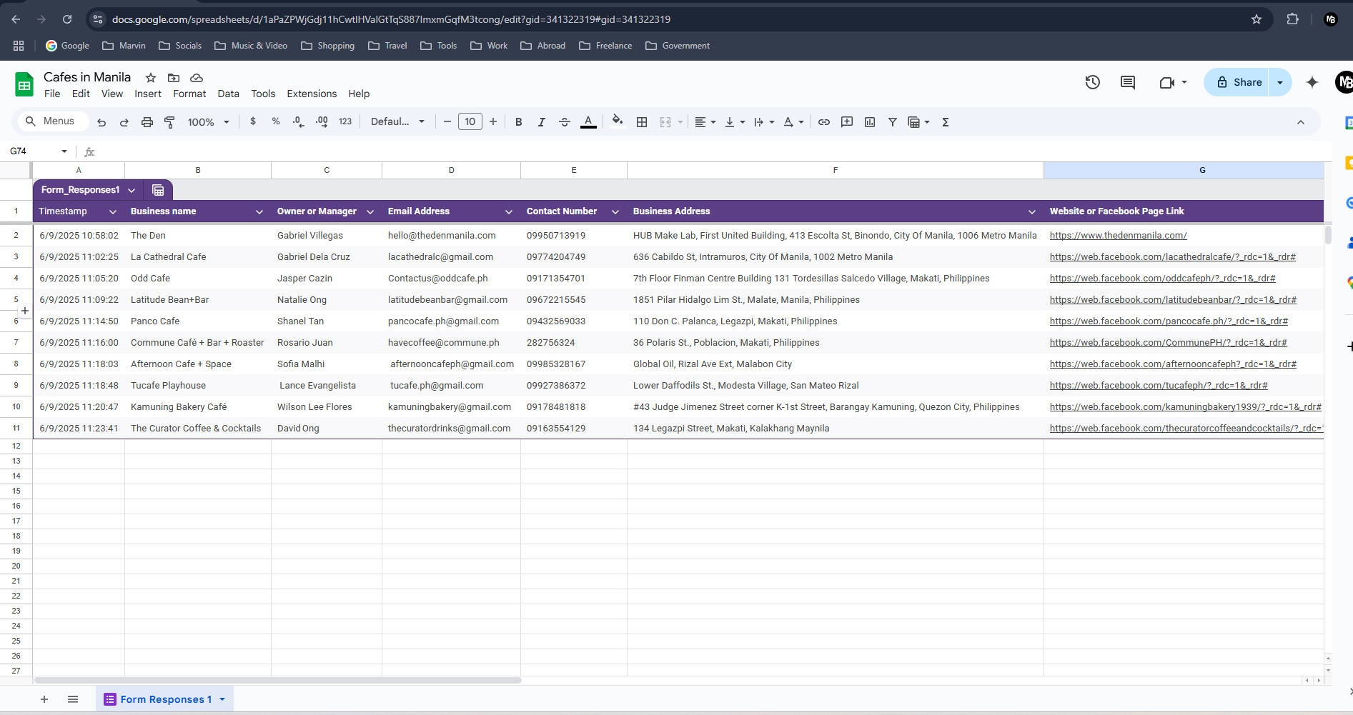Open the fill color picker

pos(618,122)
